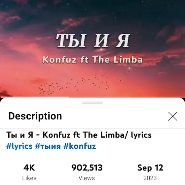Click the ТЫ И Я overlay text in video
The height and width of the screenshot is (185, 185).
(93, 41)
